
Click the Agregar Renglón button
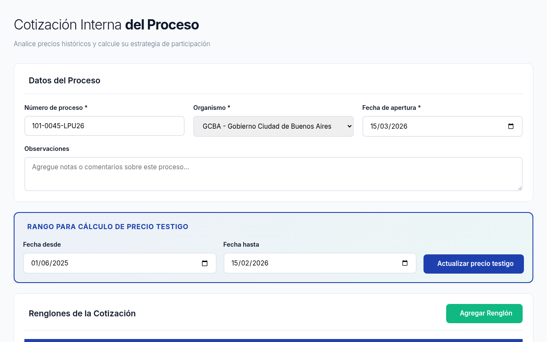click(x=484, y=313)
